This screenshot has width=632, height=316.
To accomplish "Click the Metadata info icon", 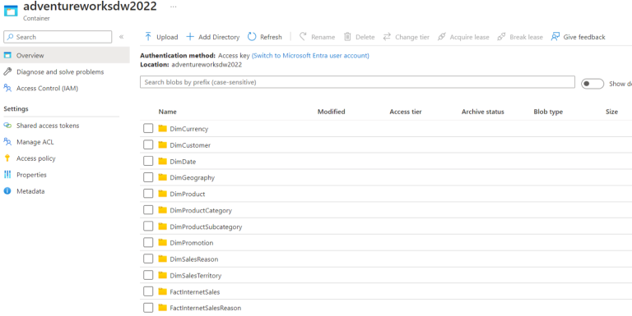I will coord(7,191).
